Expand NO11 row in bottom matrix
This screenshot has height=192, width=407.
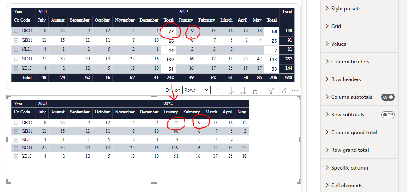(x=16, y=148)
